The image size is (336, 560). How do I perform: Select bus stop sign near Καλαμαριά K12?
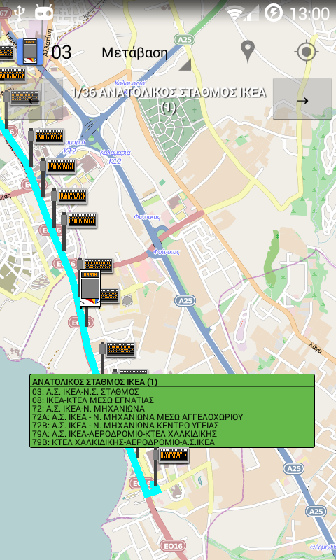point(49,136)
